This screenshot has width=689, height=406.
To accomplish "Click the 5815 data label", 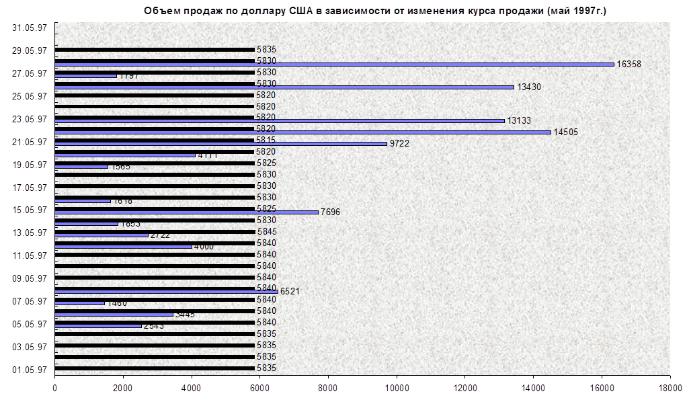I will (266, 140).
